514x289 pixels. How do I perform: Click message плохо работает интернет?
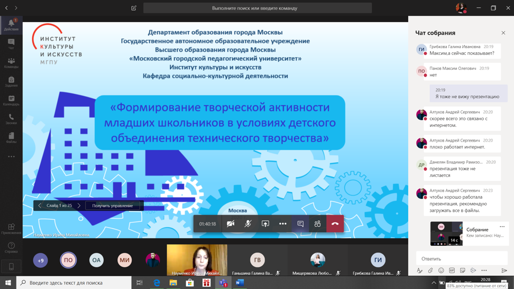(x=462, y=144)
